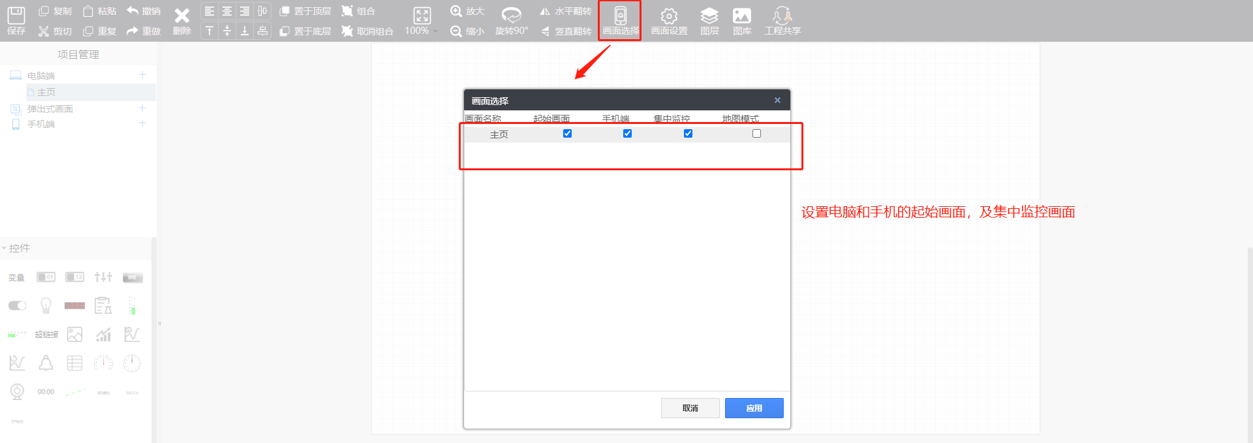Click the align right icon

tap(245, 11)
